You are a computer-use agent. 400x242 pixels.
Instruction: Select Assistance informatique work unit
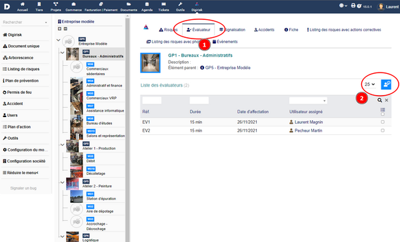coord(105,110)
